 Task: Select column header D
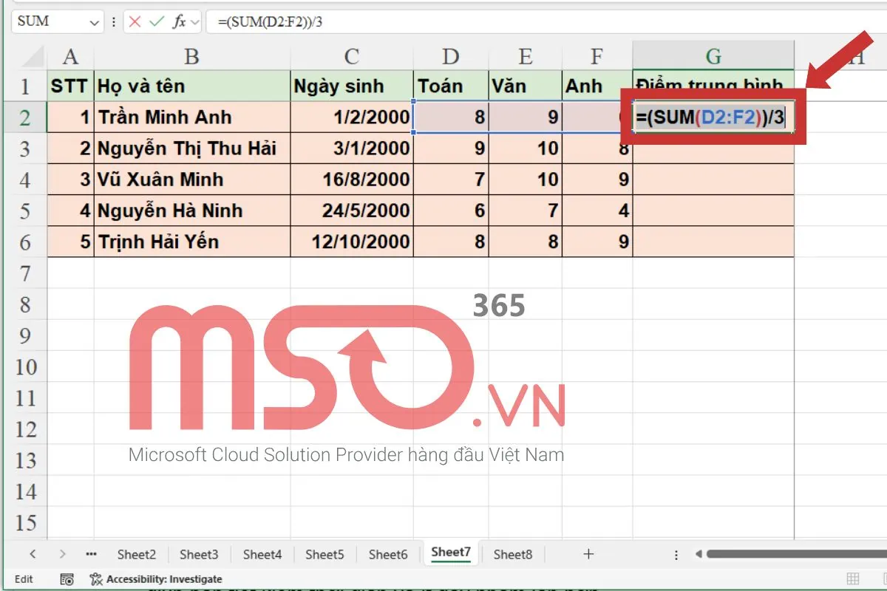click(451, 55)
